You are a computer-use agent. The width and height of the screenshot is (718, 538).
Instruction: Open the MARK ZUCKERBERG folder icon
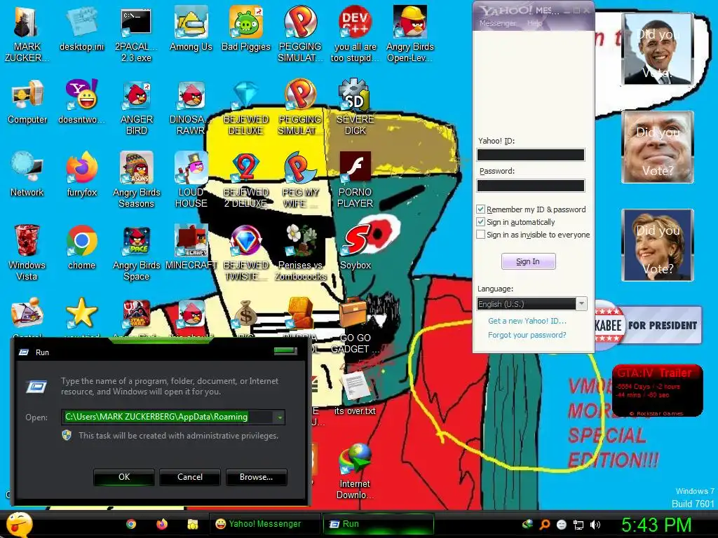point(27,23)
